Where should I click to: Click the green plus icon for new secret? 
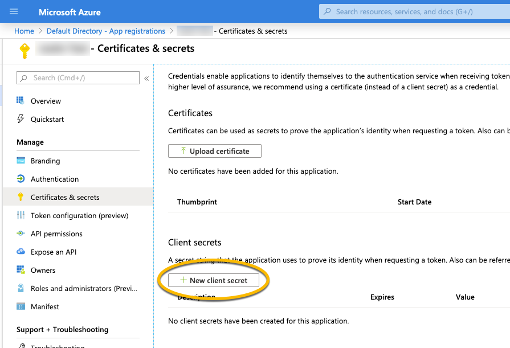(183, 280)
